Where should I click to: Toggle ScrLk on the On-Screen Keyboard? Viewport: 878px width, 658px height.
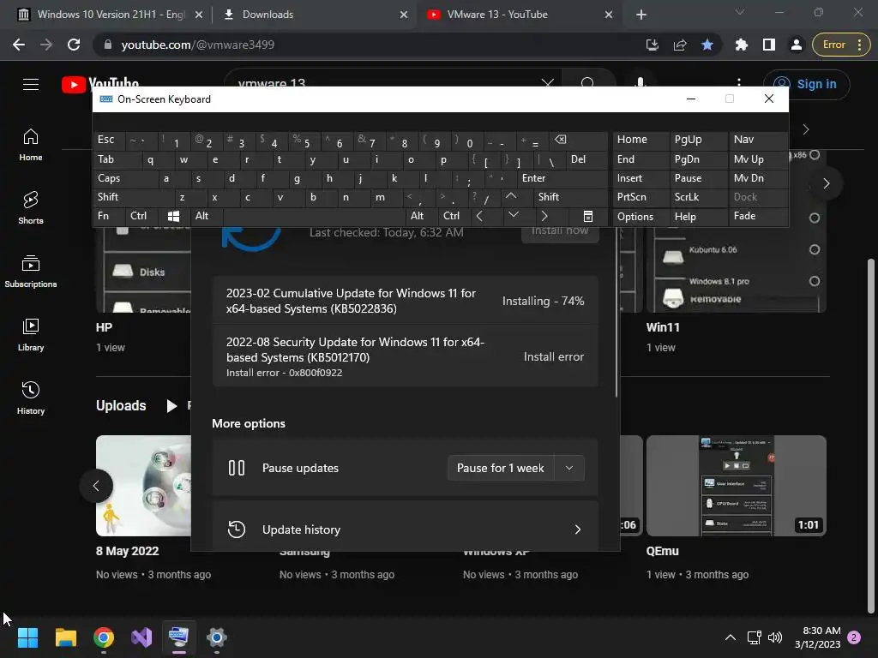tap(698, 197)
